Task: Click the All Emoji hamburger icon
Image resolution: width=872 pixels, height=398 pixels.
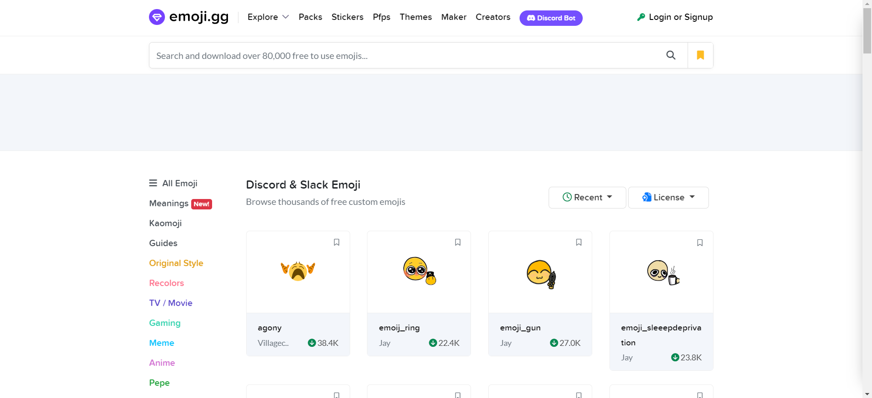Action: point(153,183)
